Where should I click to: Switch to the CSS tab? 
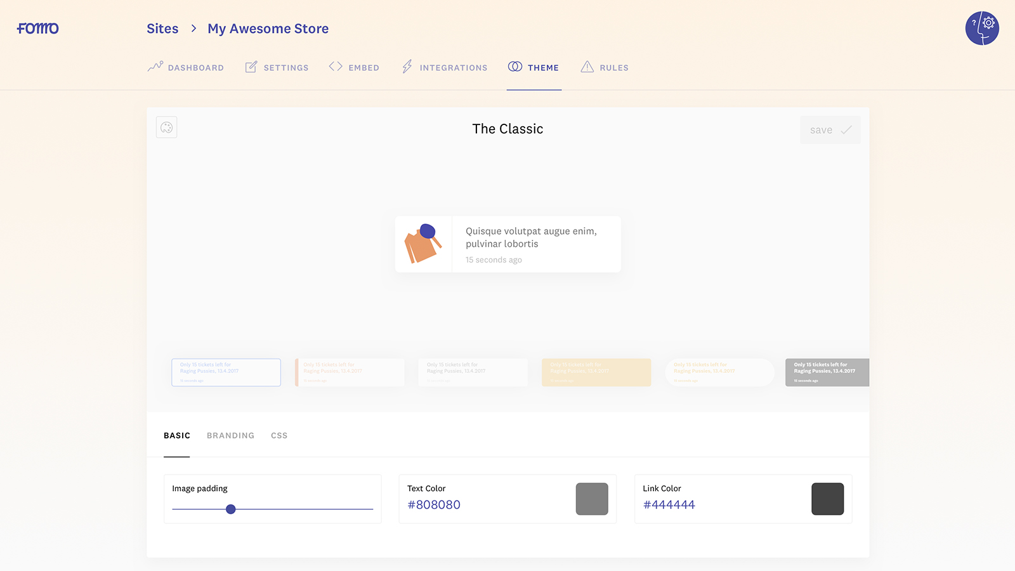[279, 435]
